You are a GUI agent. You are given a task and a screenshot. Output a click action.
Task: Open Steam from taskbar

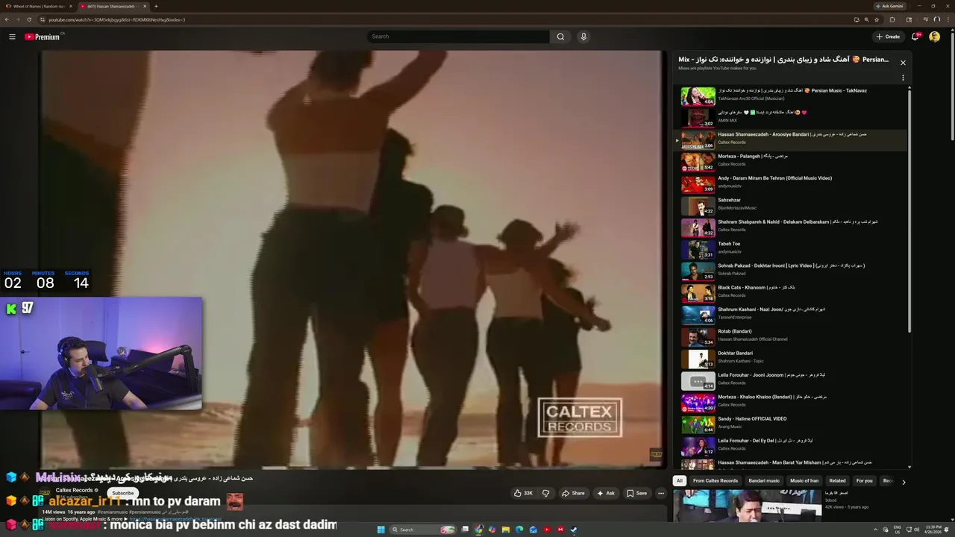pos(574,530)
